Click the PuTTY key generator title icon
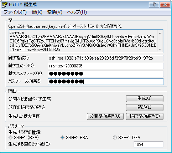172x153 pixels. tap(4, 5)
